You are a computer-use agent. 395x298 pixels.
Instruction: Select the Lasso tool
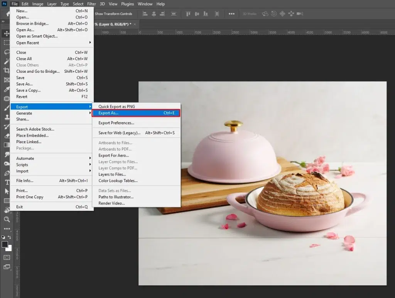point(7,52)
